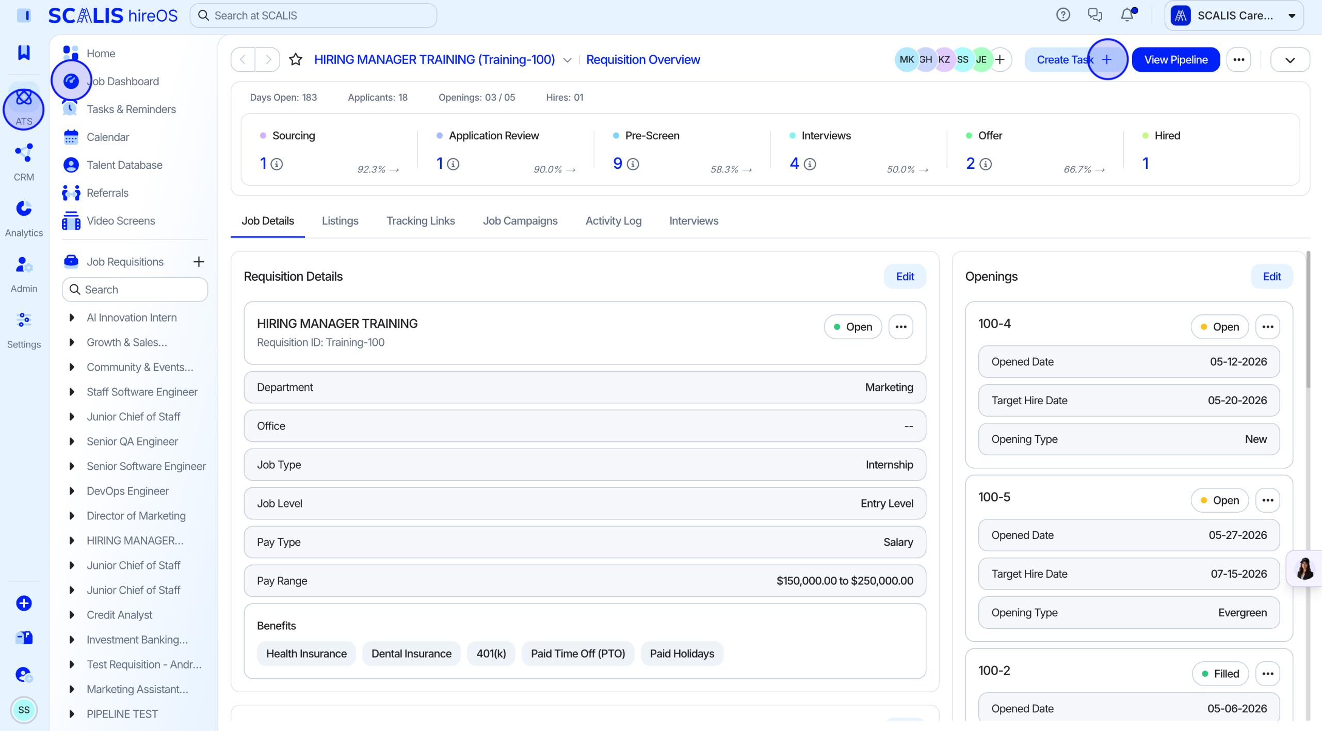Expand requisition title dropdown chevron
Viewport: 1322px width, 731px height.
pos(567,60)
